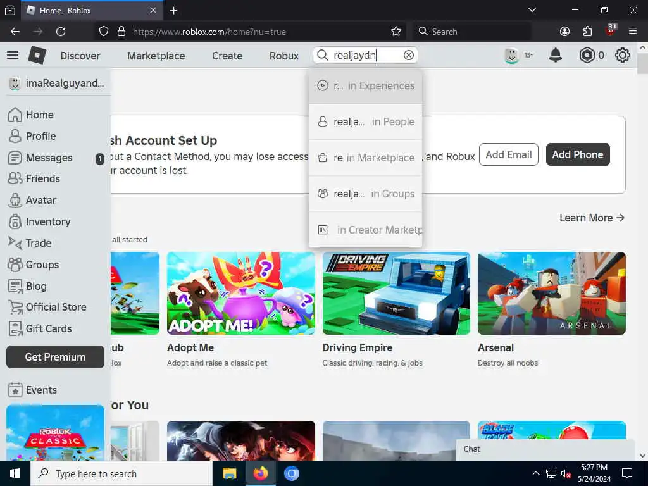The image size is (648, 486).
Task: Expand the list all tabs dropdown
Action: pyautogui.click(x=532, y=10)
